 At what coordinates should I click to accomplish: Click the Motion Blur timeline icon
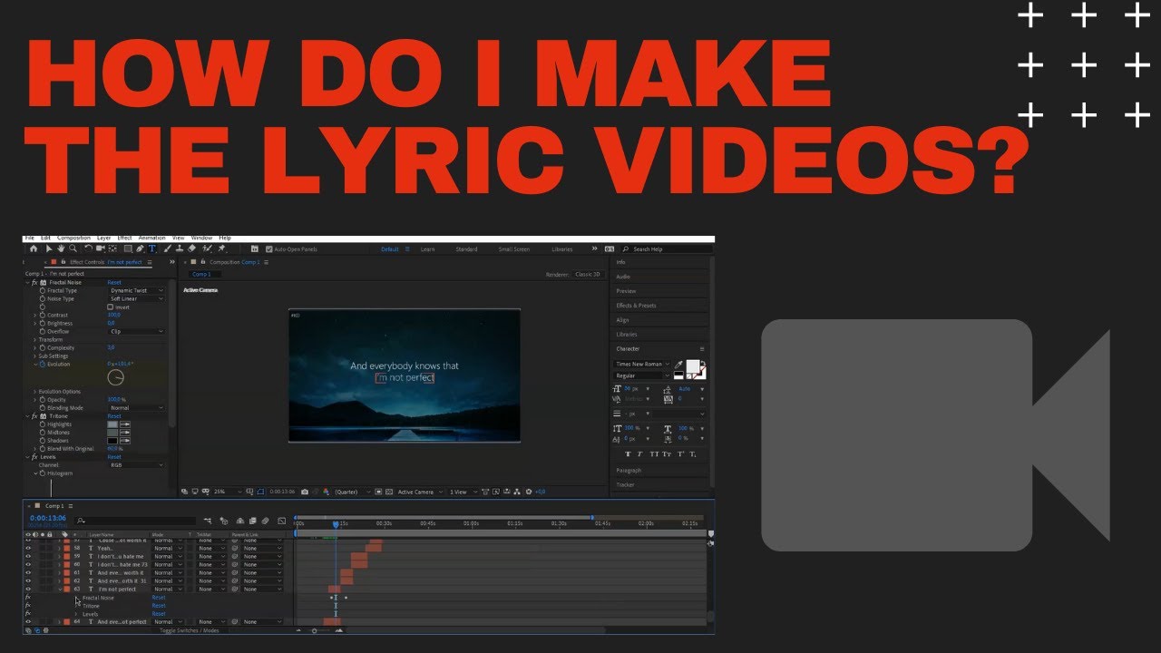click(265, 521)
